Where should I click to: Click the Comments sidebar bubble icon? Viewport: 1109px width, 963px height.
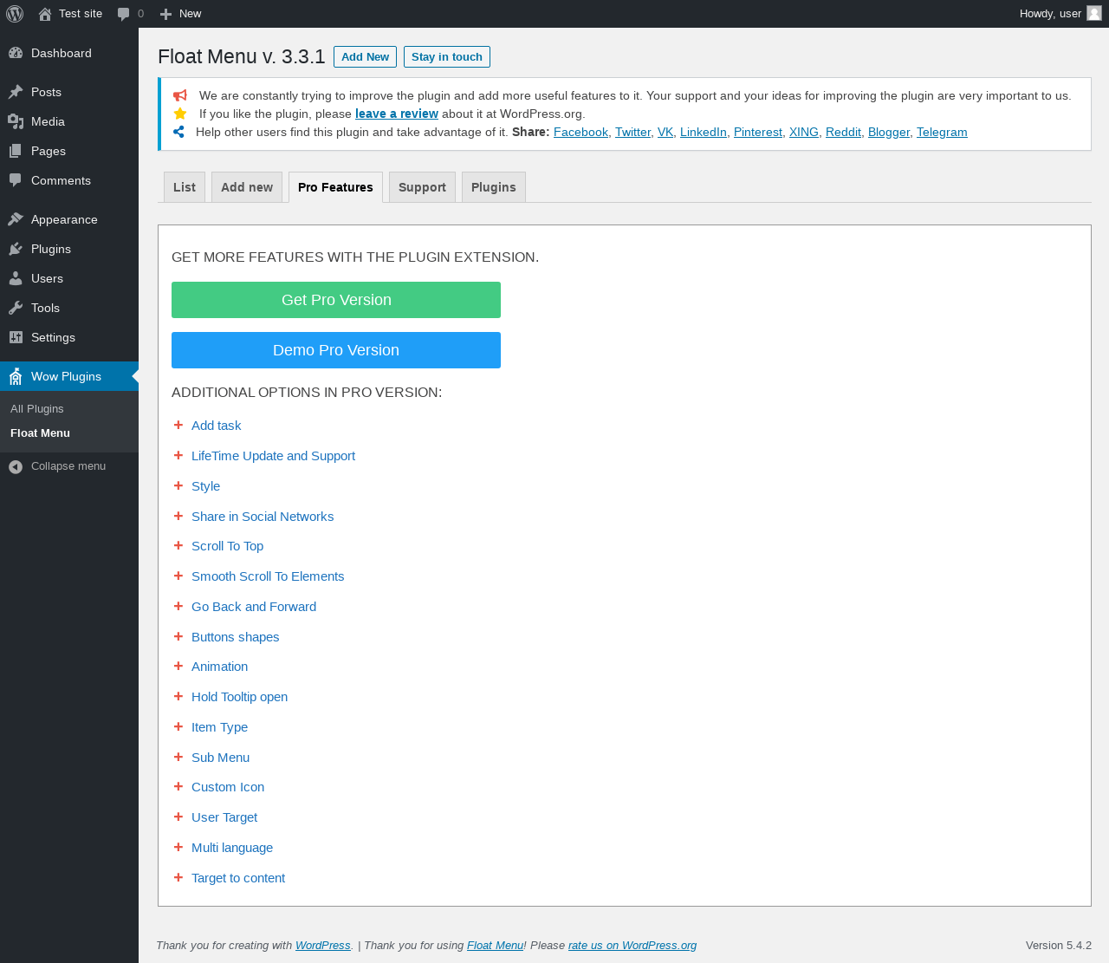pos(16,180)
